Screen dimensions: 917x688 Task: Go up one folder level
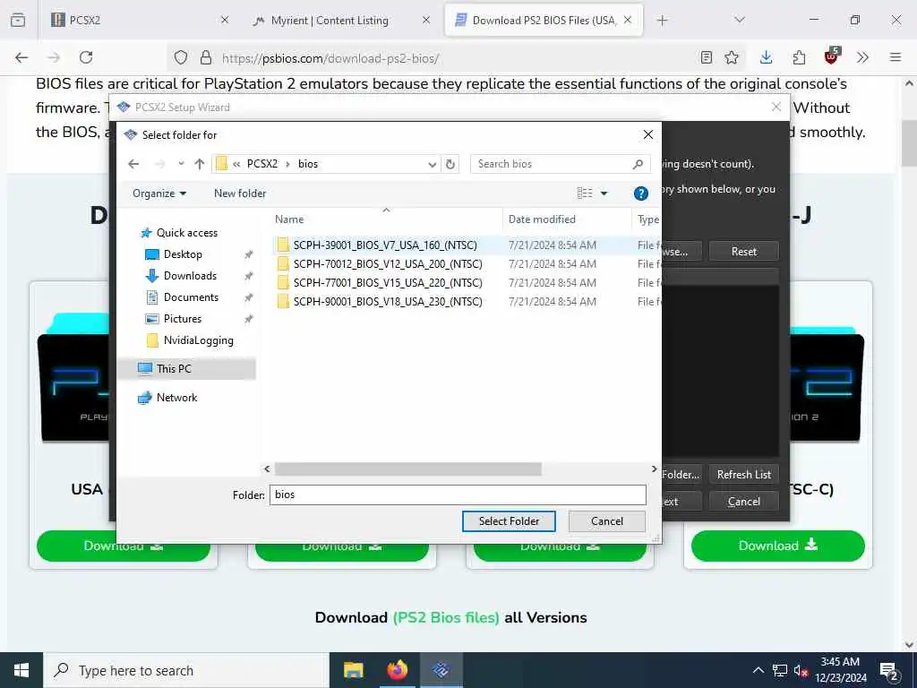pyautogui.click(x=200, y=164)
